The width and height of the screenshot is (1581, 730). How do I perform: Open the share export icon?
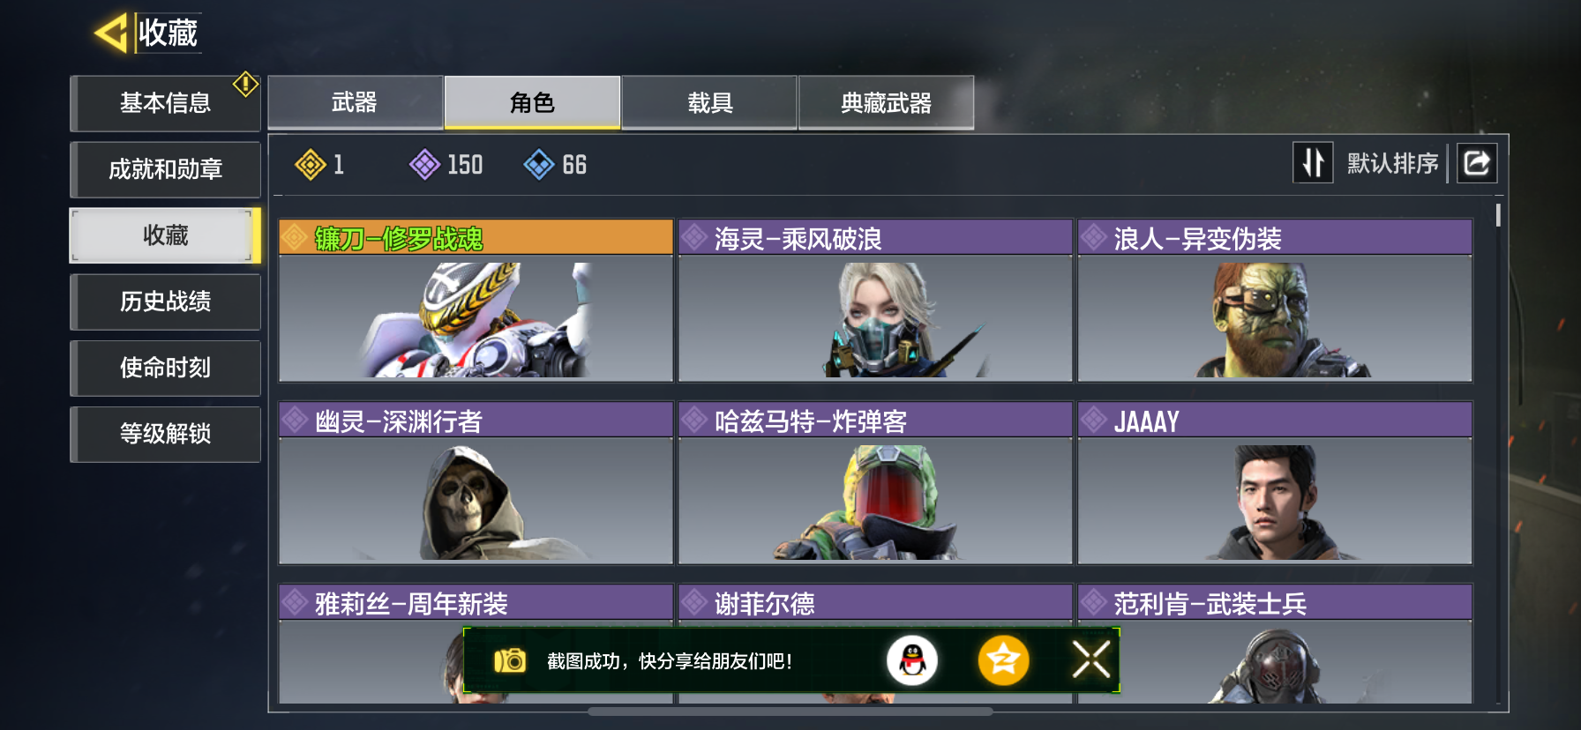point(1476,163)
